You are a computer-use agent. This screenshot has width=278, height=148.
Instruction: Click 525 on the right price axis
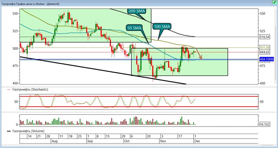[x=262, y=31]
